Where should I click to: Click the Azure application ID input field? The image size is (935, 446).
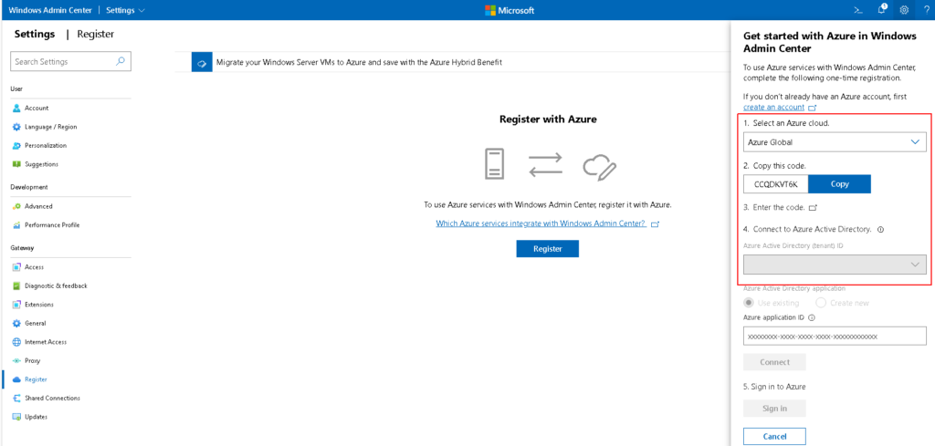tap(835, 336)
